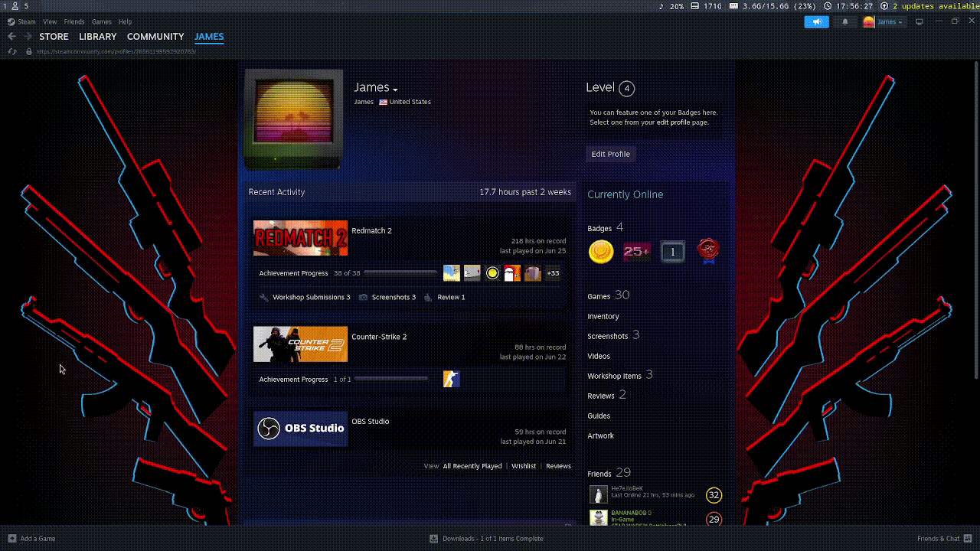Screen dimensions: 980x551
Task: Open the Inventory link
Action: click(x=603, y=316)
